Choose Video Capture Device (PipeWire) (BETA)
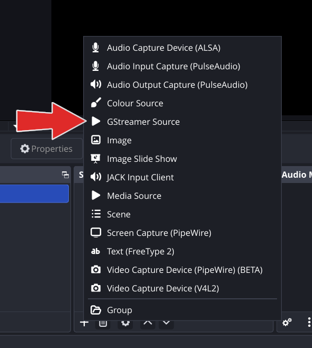Screen dimensions: 312x348 [x=182, y=270]
